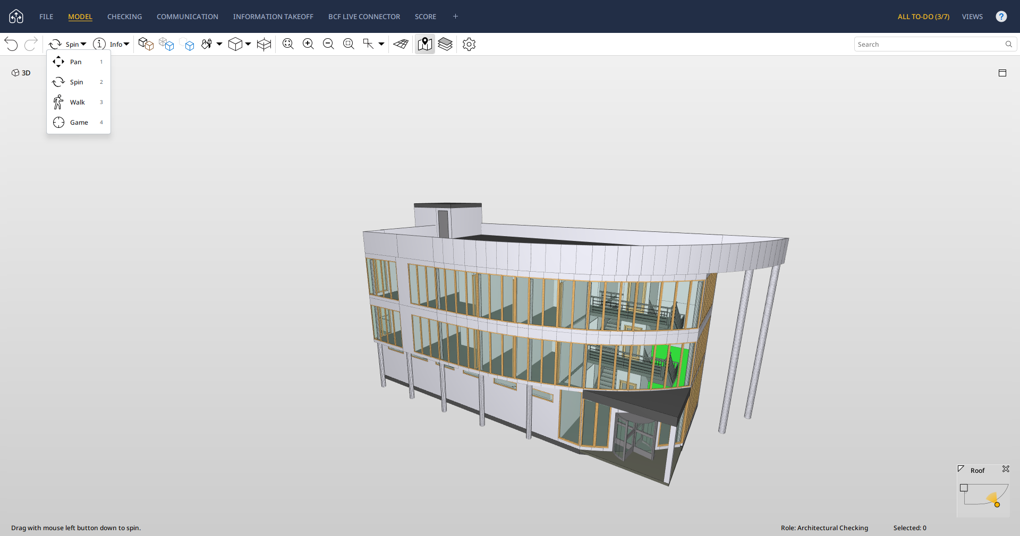Expand the measuring tool dropdown arrow
The height and width of the screenshot is (536, 1020).
(x=381, y=44)
